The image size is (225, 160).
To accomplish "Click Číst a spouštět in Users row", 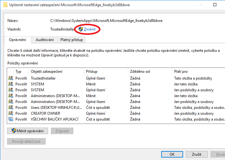I will [98, 108].
